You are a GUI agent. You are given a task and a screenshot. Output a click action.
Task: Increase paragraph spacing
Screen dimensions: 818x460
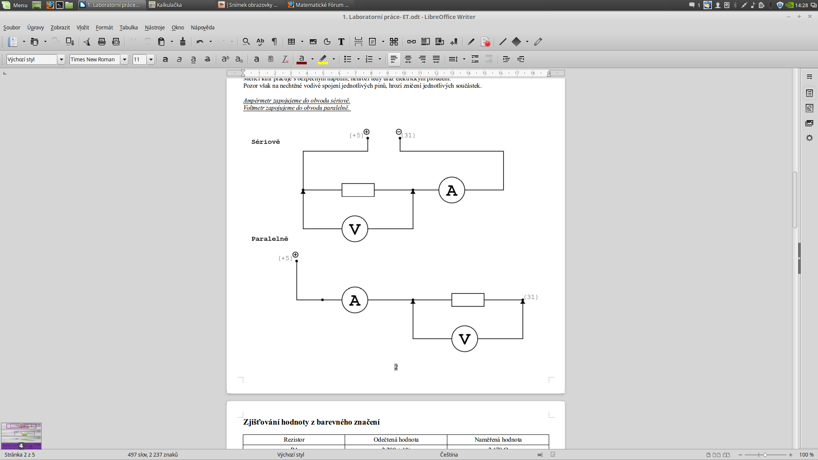click(x=475, y=59)
